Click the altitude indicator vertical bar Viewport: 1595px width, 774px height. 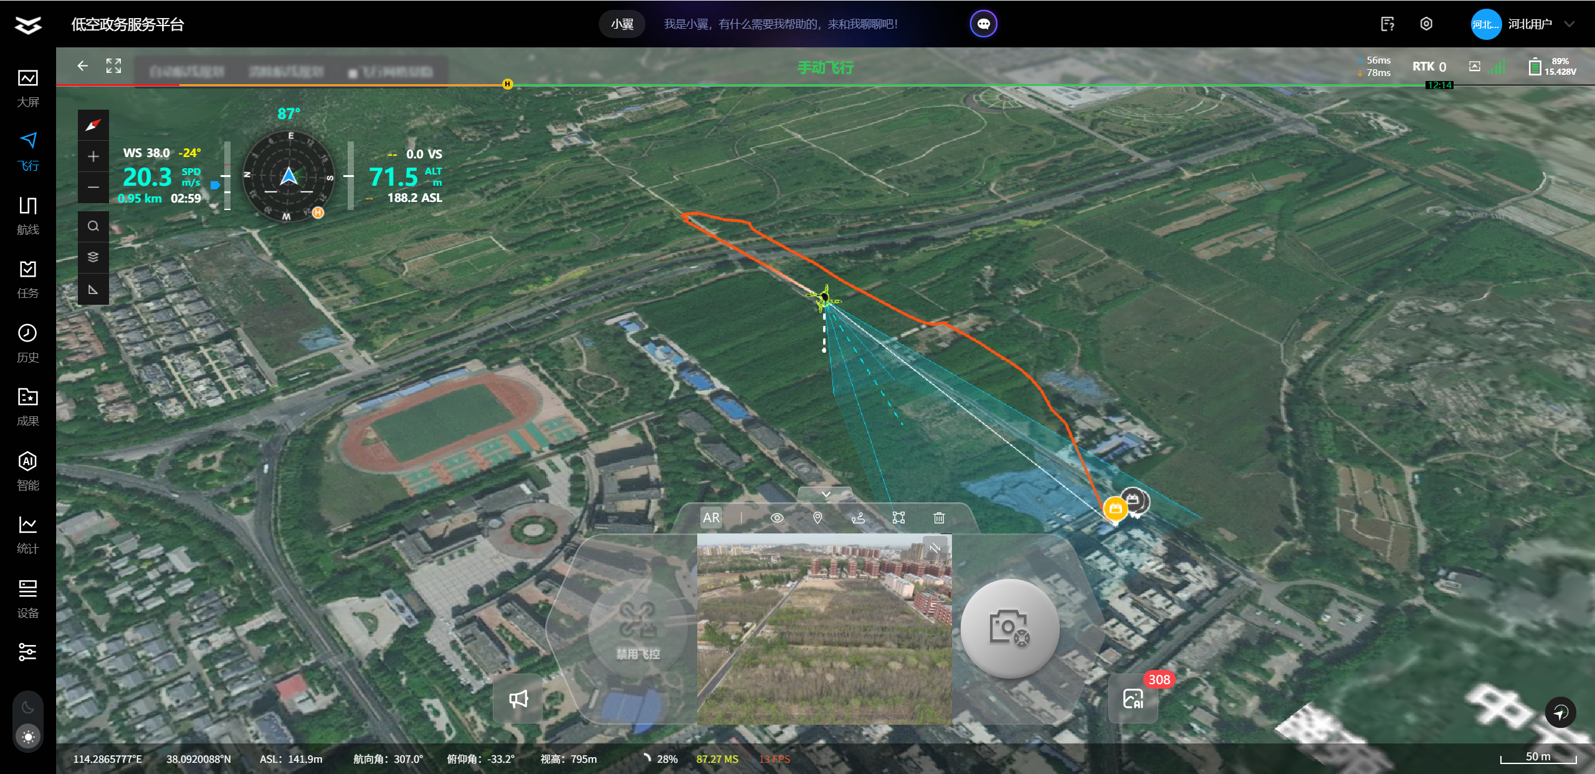point(350,176)
